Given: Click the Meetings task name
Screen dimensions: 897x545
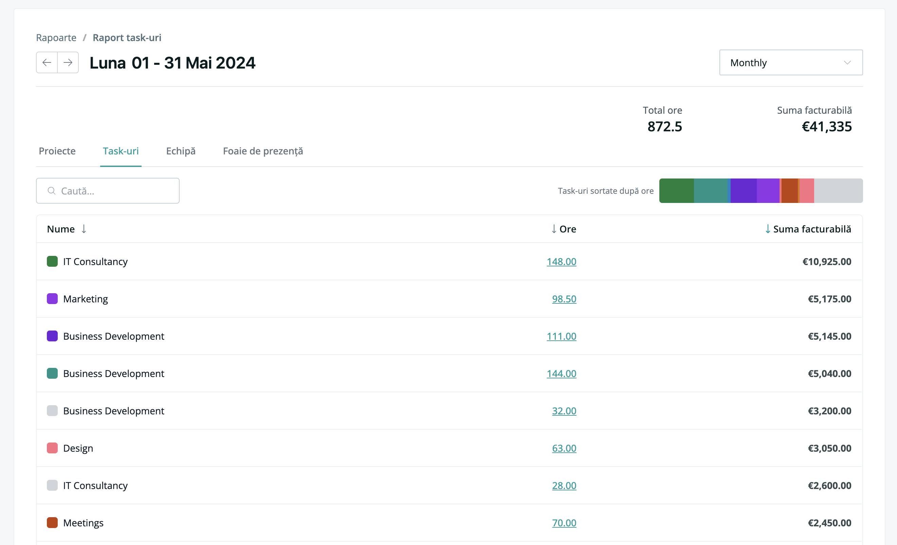Looking at the screenshot, I should click(84, 523).
